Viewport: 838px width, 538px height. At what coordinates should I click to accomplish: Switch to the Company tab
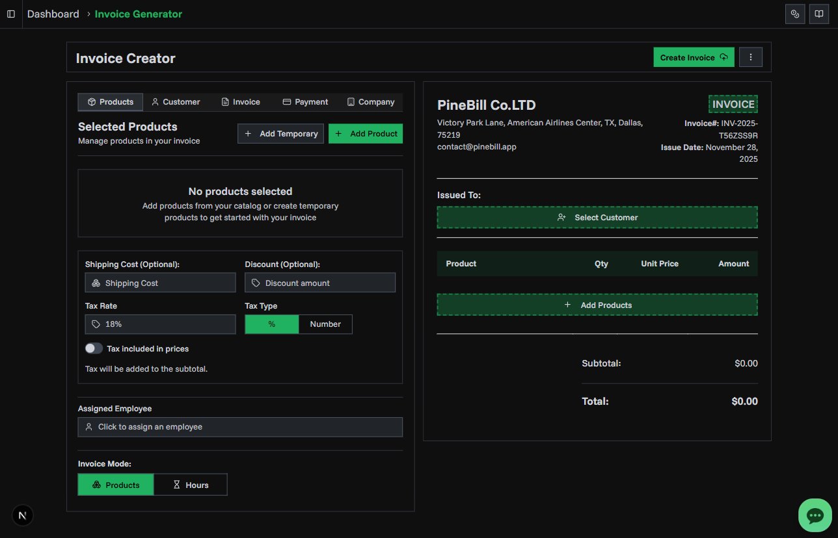tap(370, 102)
